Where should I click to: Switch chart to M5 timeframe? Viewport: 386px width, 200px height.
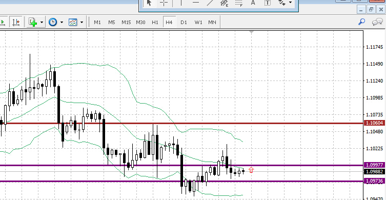pos(112,23)
